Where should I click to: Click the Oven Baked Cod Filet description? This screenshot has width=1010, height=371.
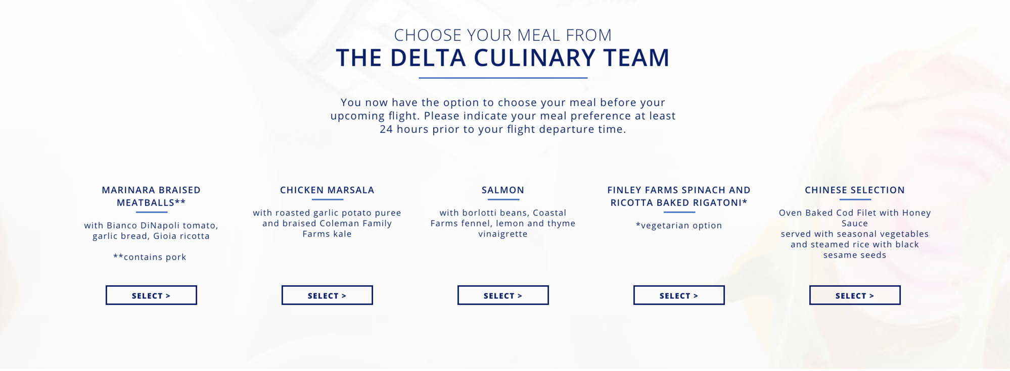click(x=855, y=234)
